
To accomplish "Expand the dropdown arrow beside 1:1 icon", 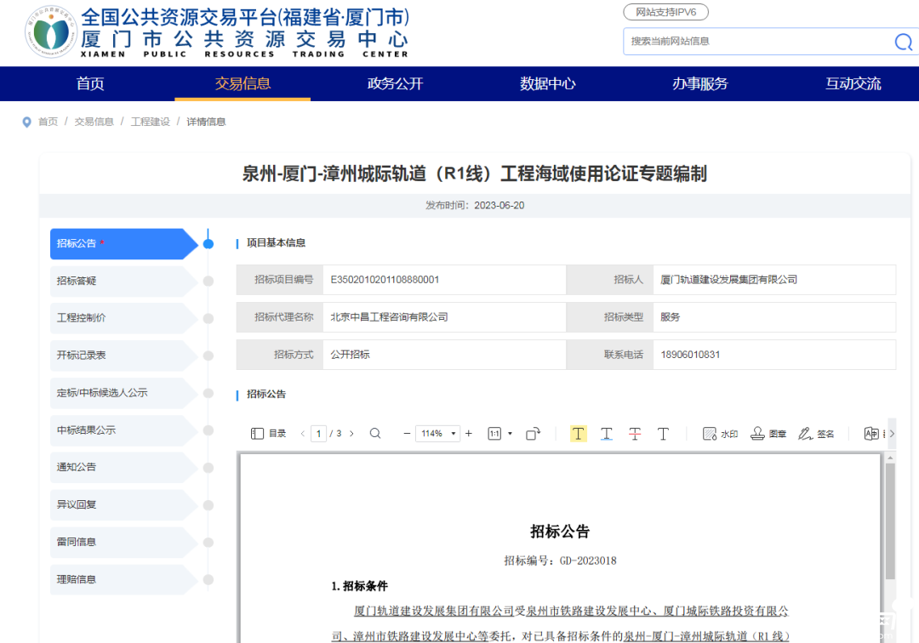I will [510, 434].
